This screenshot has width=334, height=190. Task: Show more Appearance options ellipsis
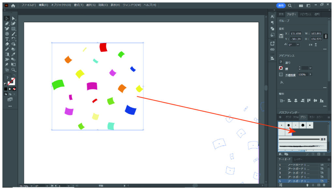[325, 87]
